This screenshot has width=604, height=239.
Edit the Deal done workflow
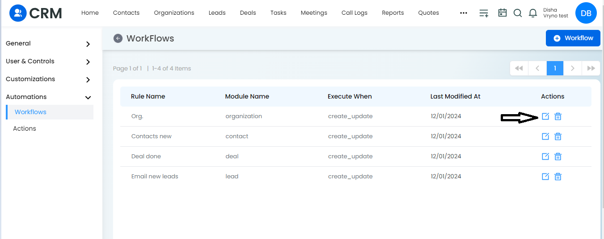[545, 157]
